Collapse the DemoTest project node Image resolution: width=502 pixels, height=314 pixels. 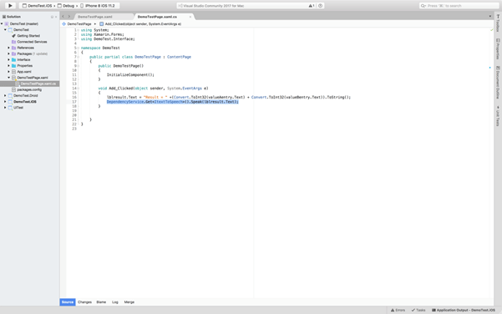point(6,30)
